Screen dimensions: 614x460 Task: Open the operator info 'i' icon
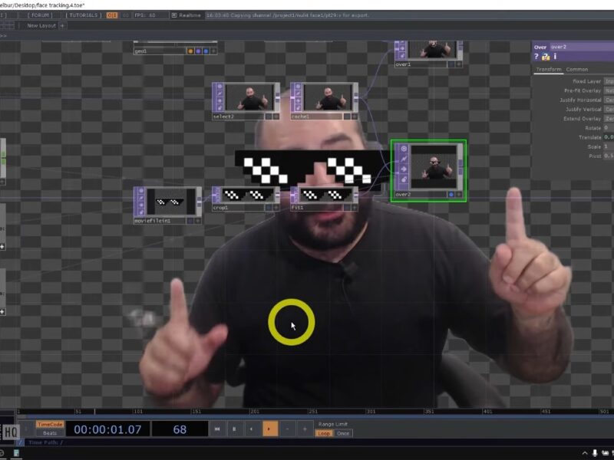tap(555, 57)
